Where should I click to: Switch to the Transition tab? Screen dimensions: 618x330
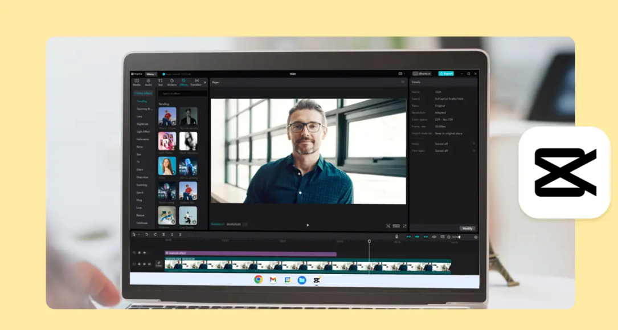[196, 82]
